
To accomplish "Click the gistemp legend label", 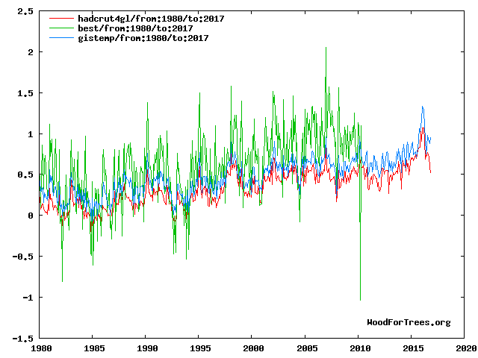I will (x=143, y=37).
